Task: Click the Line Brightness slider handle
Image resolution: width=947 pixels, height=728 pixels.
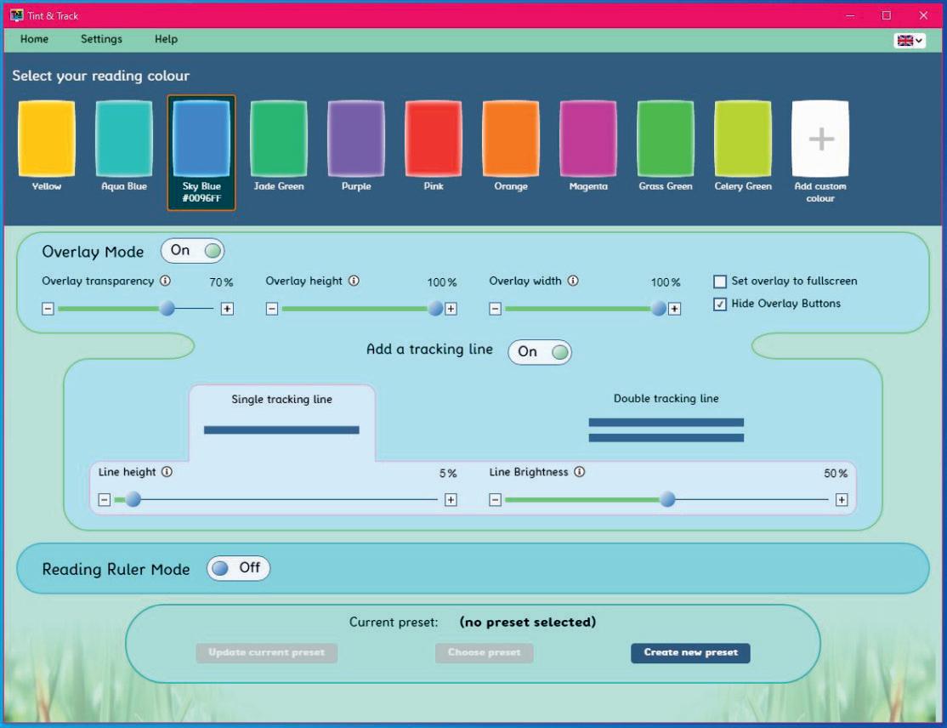Action: pos(667,499)
